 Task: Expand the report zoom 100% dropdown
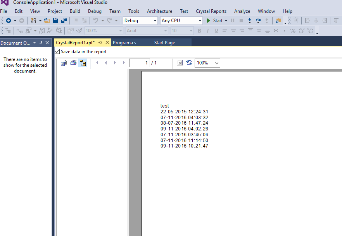(x=207, y=63)
